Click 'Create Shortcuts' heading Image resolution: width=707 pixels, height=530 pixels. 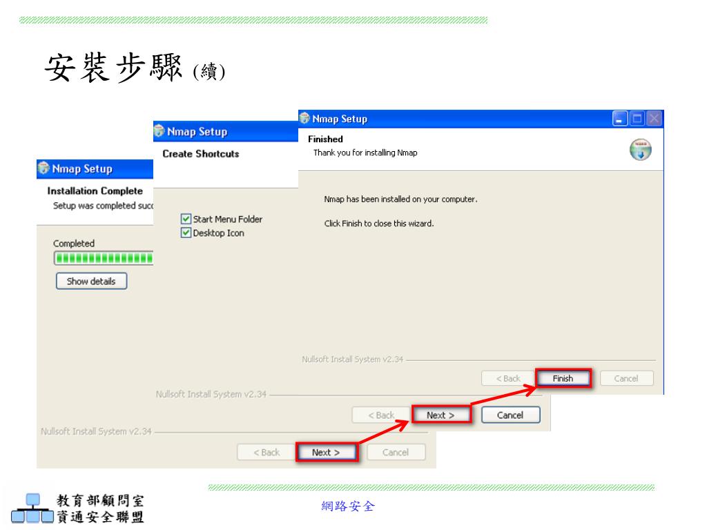coord(201,154)
